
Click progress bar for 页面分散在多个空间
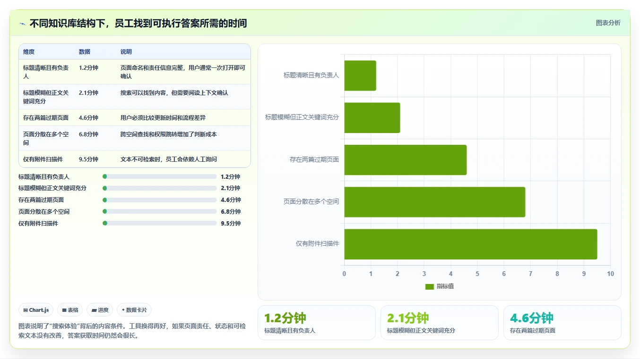(160, 211)
